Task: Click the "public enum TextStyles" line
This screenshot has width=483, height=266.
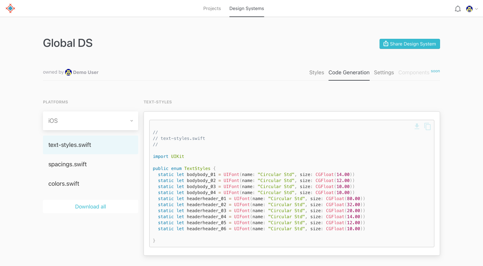Action: tap(185, 168)
